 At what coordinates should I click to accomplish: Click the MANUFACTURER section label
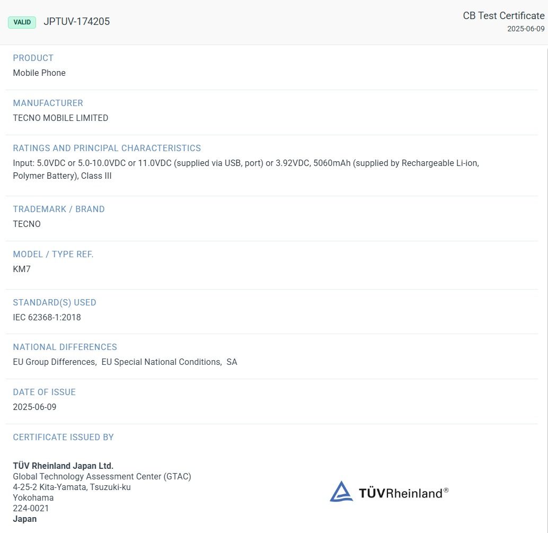coord(48,103)
